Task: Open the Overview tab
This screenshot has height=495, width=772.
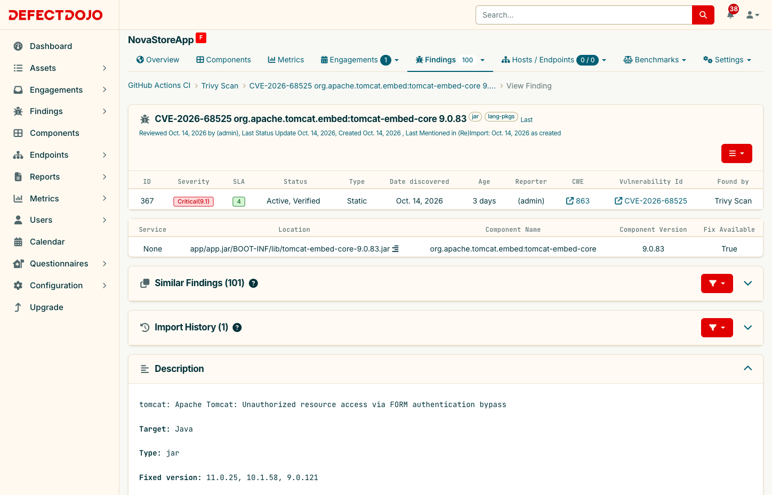Action: (x=158, y=60)
